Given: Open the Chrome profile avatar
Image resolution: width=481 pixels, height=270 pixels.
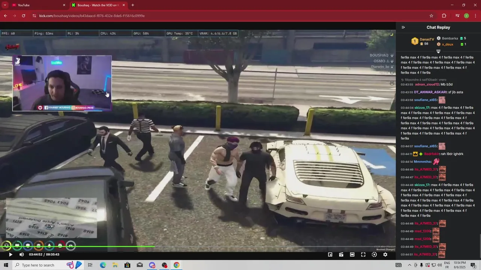Looking at the screenshot, I should [466, 16].
